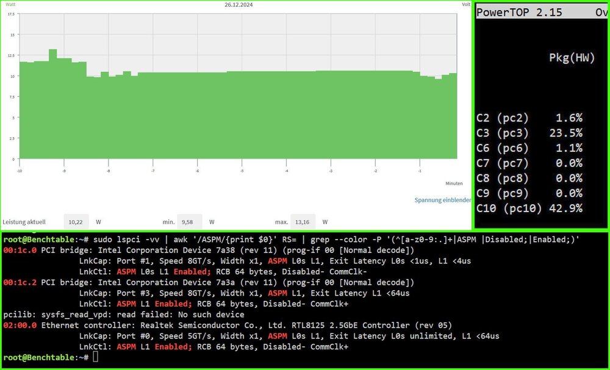
Task: Click the 'C7 (pc7)' row
Action: pyautogui.click(x=529, y=163)
